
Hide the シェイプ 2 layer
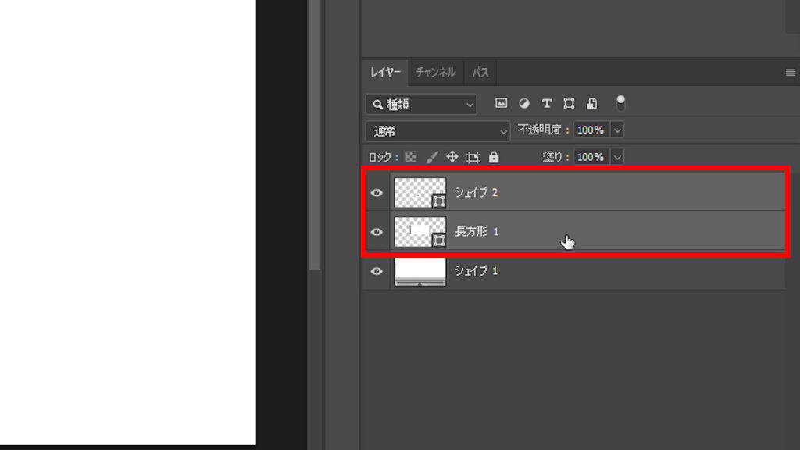point(377,192)
